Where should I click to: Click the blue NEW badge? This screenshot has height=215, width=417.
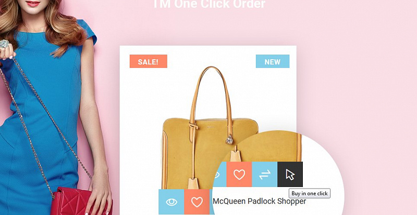[x=273, y=61]
